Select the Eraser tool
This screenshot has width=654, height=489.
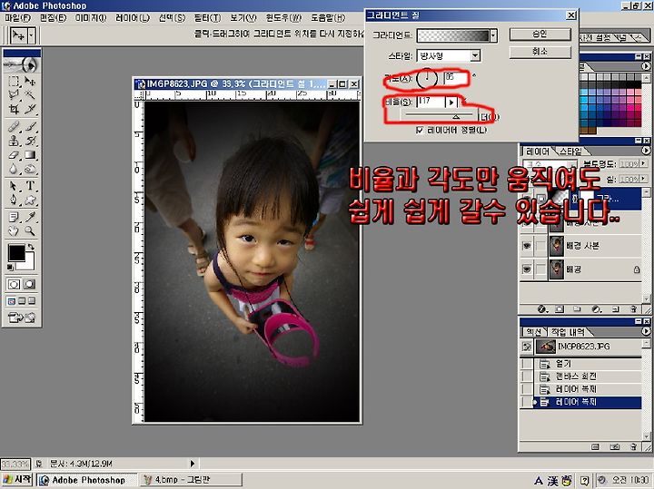[14, 155]
